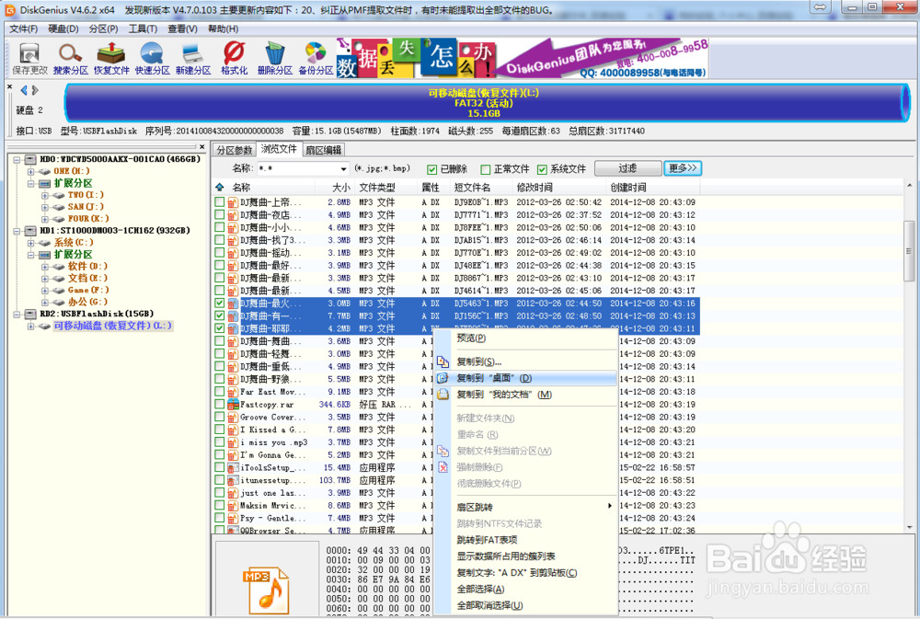Switch to the 扇区编辑 tab

pyautogui.click(x=323, y=150)
